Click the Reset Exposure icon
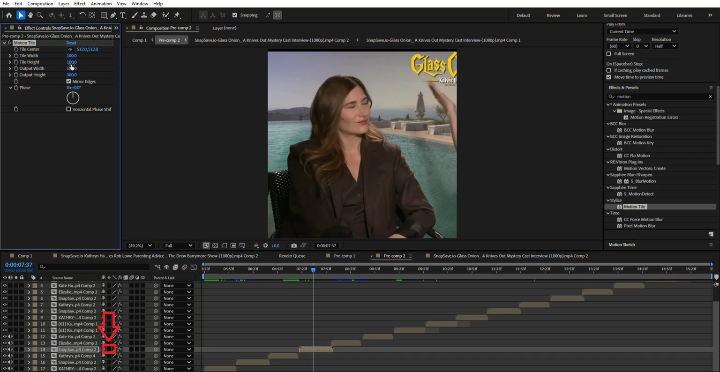This screenshot has width=720, height=372. pyautogui.click(x=265, y=246)
